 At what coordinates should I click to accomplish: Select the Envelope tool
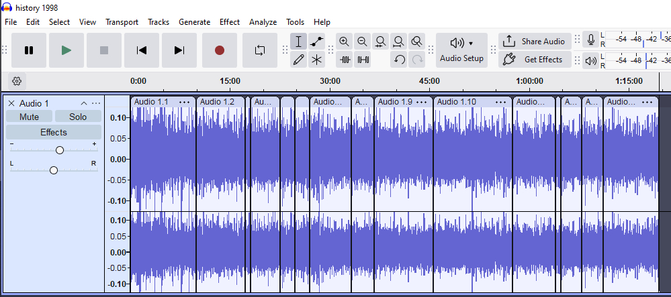(x=317, y=42)
